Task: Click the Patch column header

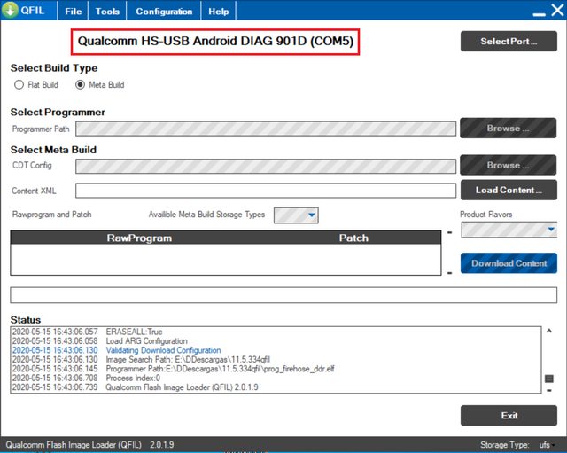Action: point(353,238)
